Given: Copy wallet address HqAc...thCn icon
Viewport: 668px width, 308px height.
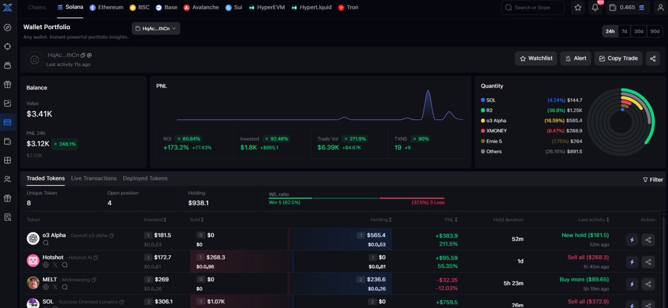Looking at the screenshot, I should (83, 55).
